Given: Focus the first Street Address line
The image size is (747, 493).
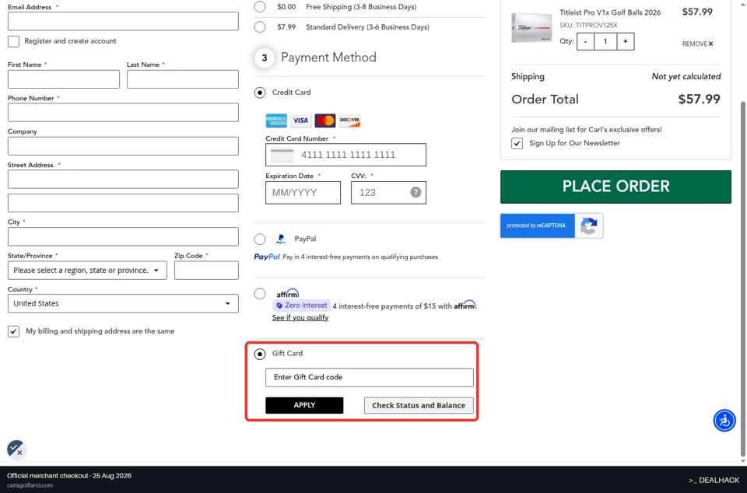Looking at the screenshot, I should 123,180.
